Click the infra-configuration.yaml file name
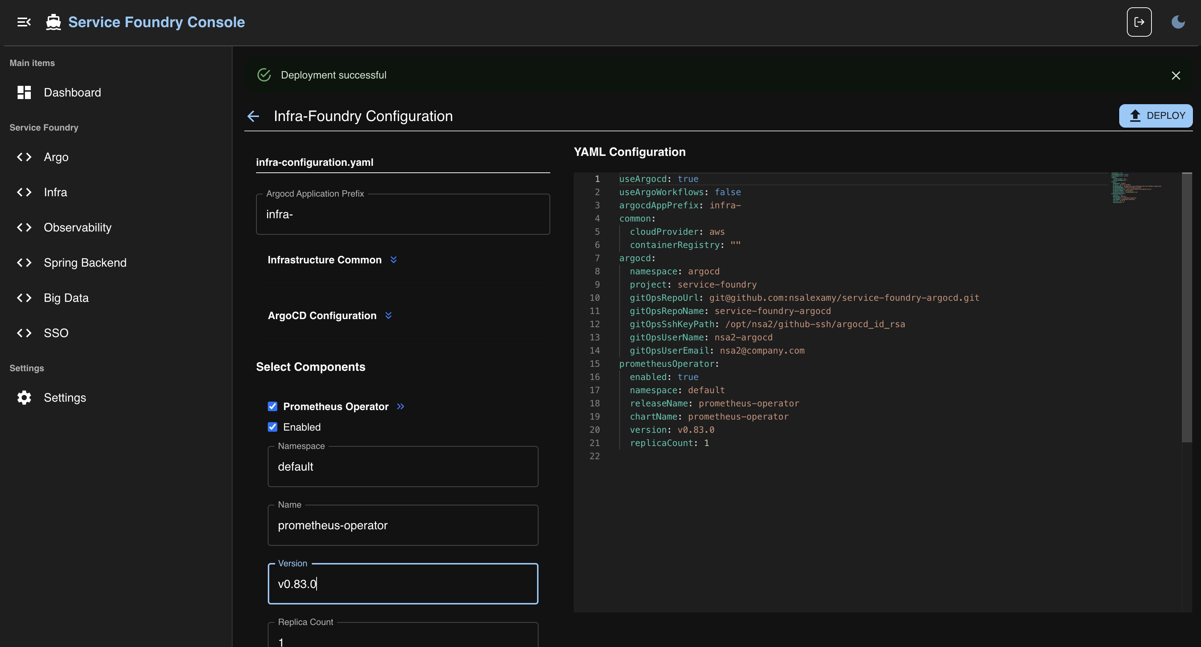 coord(315,162)
